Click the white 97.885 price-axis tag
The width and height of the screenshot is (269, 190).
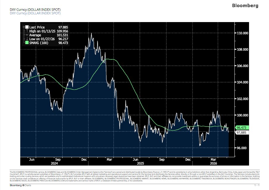point(242,132)
